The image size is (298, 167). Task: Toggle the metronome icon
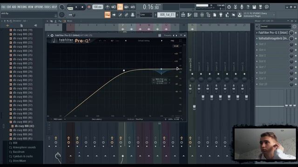pos(108,7)
